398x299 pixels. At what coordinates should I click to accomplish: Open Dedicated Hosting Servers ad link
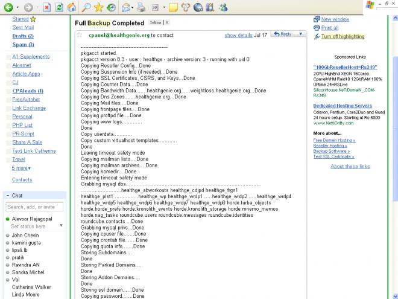(343, 106)
